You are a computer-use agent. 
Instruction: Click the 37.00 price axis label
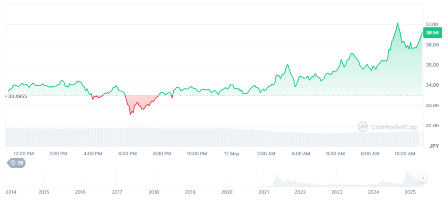tap(432, 24)
